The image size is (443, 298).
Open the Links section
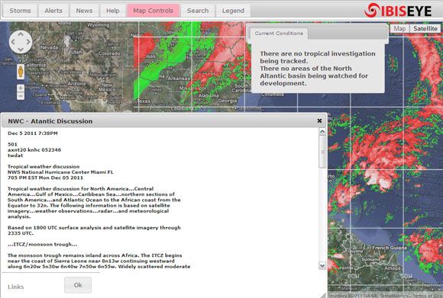coord(16,287)
